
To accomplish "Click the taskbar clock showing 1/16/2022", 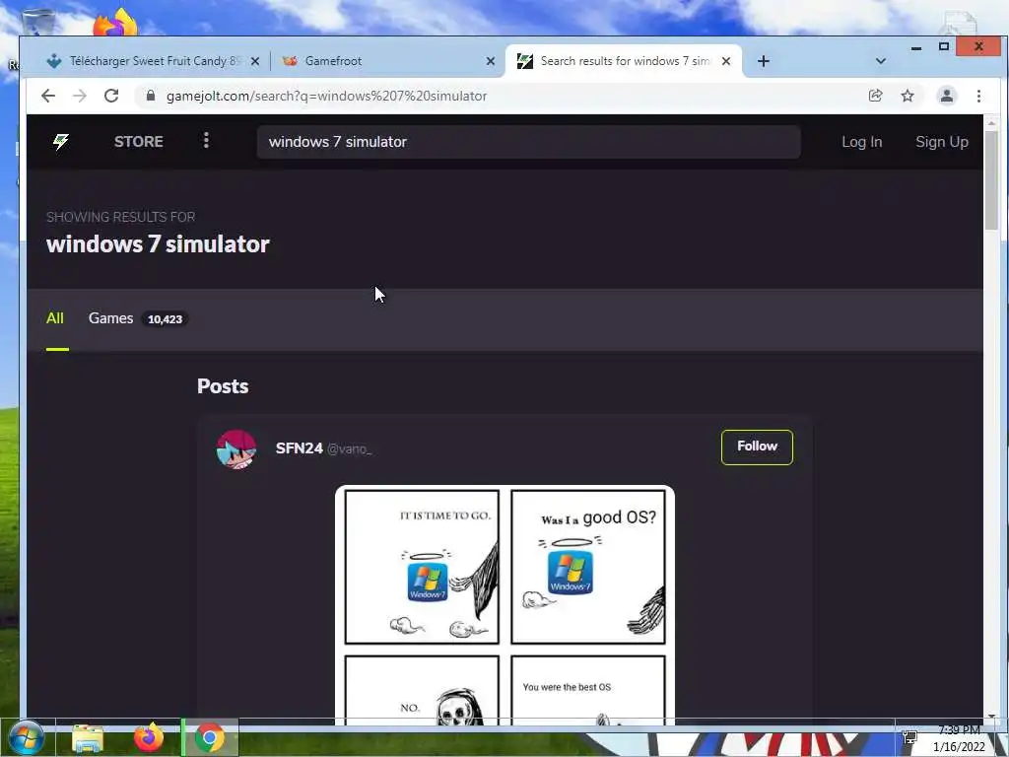I will click(x=958, y=739).
